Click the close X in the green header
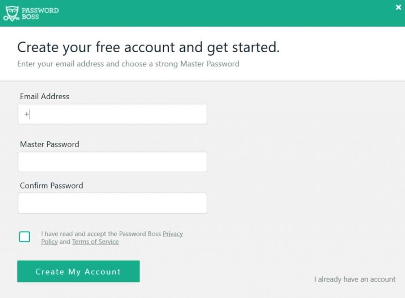Screen dimensions: 405x298 (398, 7)
